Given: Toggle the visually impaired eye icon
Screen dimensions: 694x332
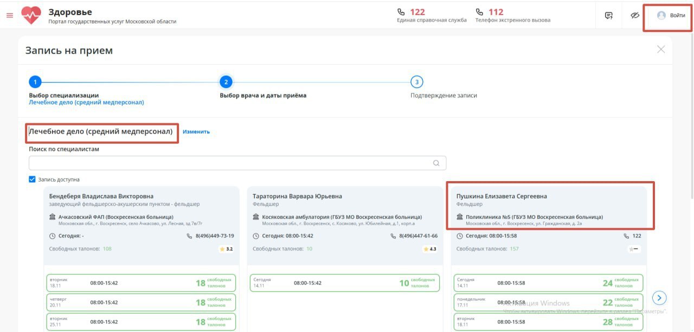Looking at the screenshot, I should pyautogui.click(x=635, y=16).
